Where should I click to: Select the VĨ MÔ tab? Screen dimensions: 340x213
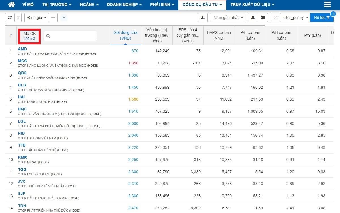pos(28,5)
